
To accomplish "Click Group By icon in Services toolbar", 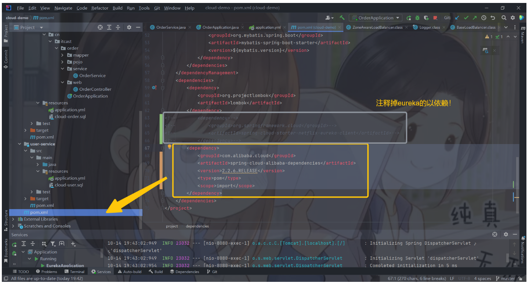I will pos(44,244).
